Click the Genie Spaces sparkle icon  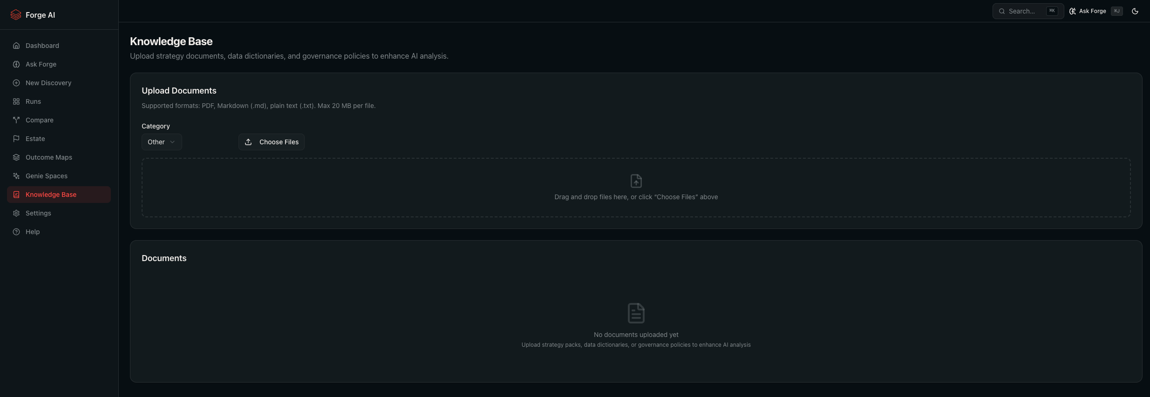click(x=16, y=176)
